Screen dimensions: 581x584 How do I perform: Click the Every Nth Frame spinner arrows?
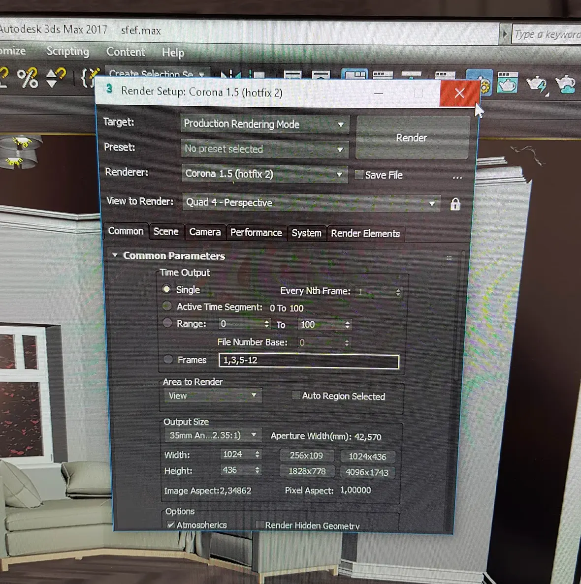point(398,292)
